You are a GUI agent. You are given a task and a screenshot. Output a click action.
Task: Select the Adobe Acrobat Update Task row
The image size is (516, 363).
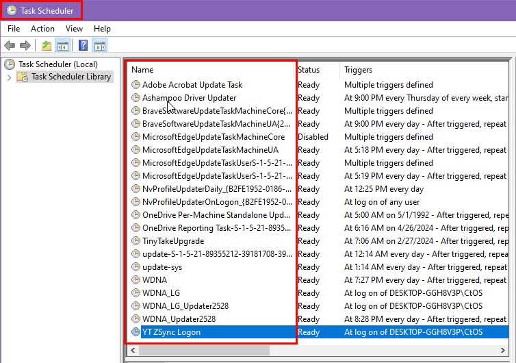point(318,85)
